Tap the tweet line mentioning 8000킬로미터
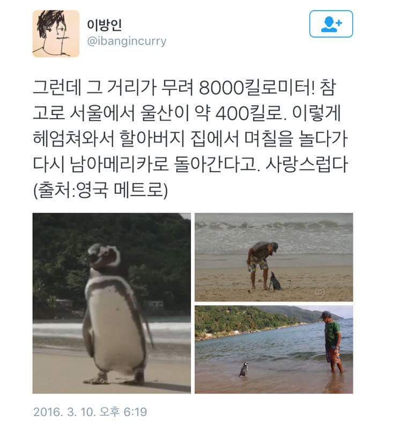 click(x=184, y=87)
